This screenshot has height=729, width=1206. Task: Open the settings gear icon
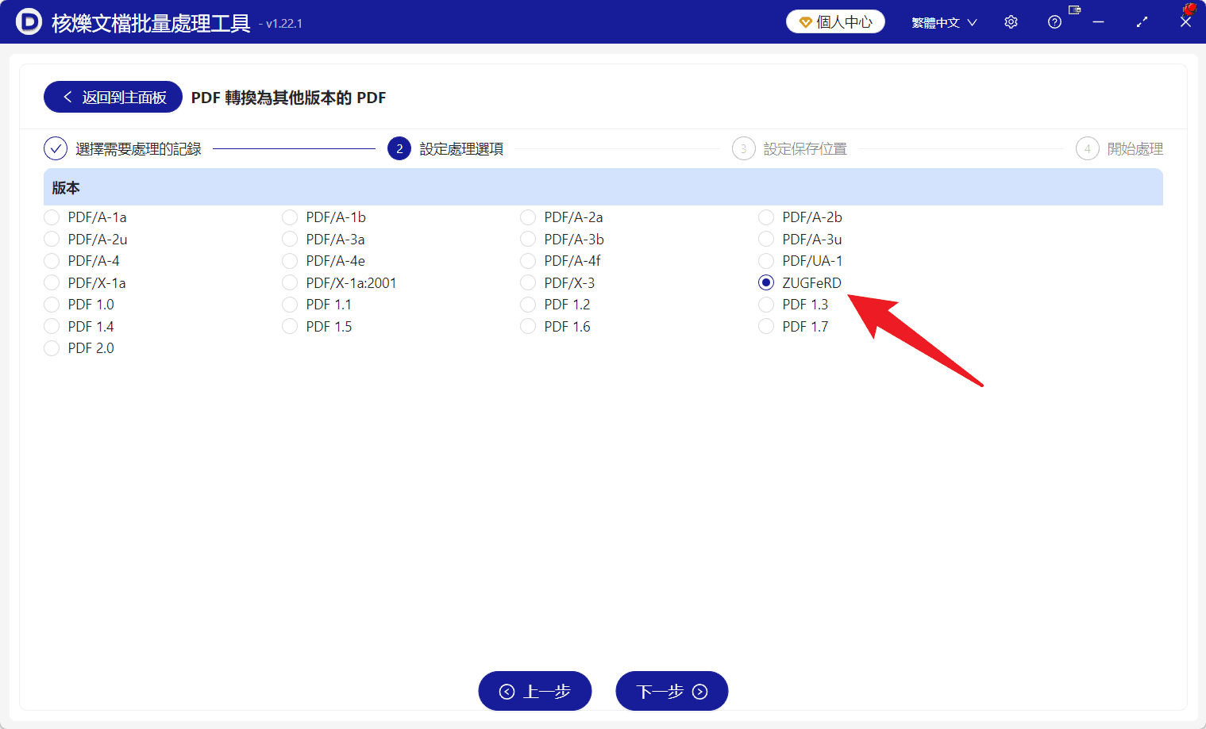[1011, 22]
